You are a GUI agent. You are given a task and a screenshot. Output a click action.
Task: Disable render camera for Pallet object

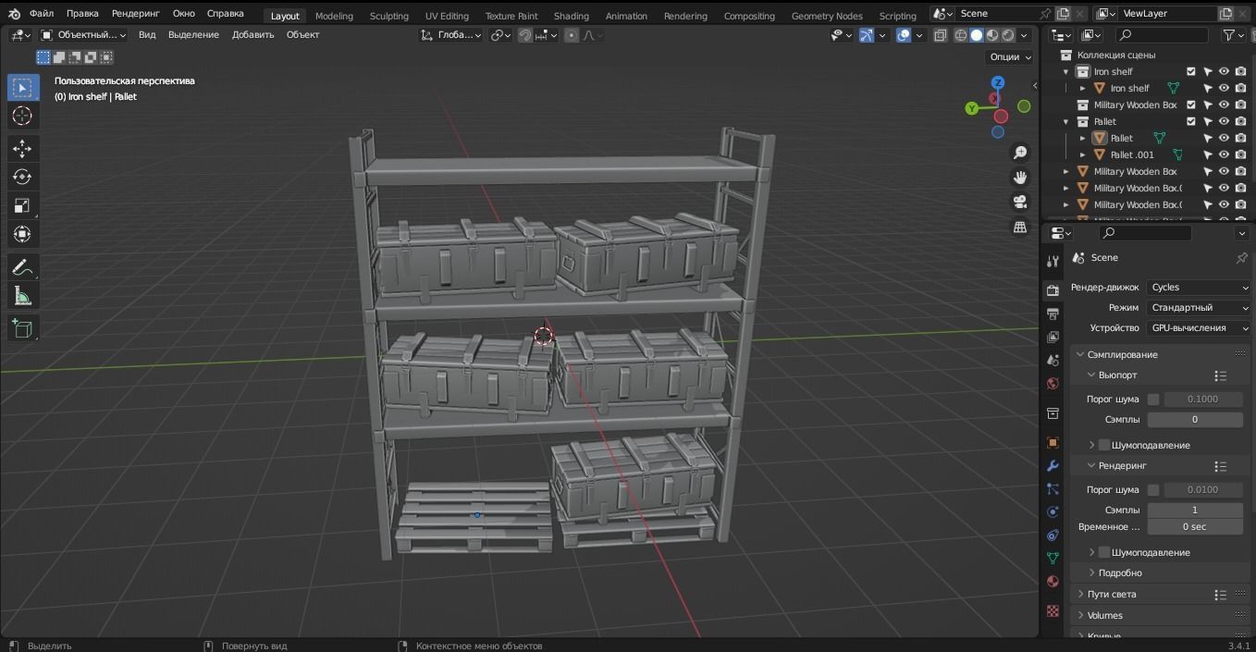click(x=1240, y=139)
